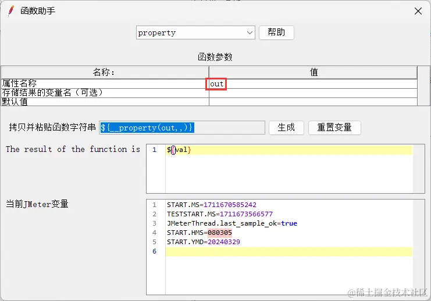Screen dimensions: 431x301
Task: Select the value cell for 默认值
Action: tap(313, 101)
